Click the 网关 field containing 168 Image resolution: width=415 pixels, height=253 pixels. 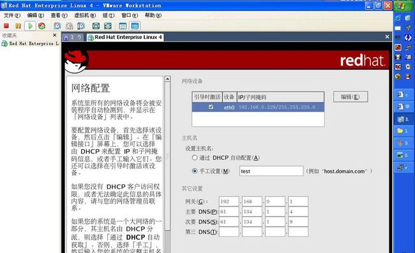(x=252, y=201)
